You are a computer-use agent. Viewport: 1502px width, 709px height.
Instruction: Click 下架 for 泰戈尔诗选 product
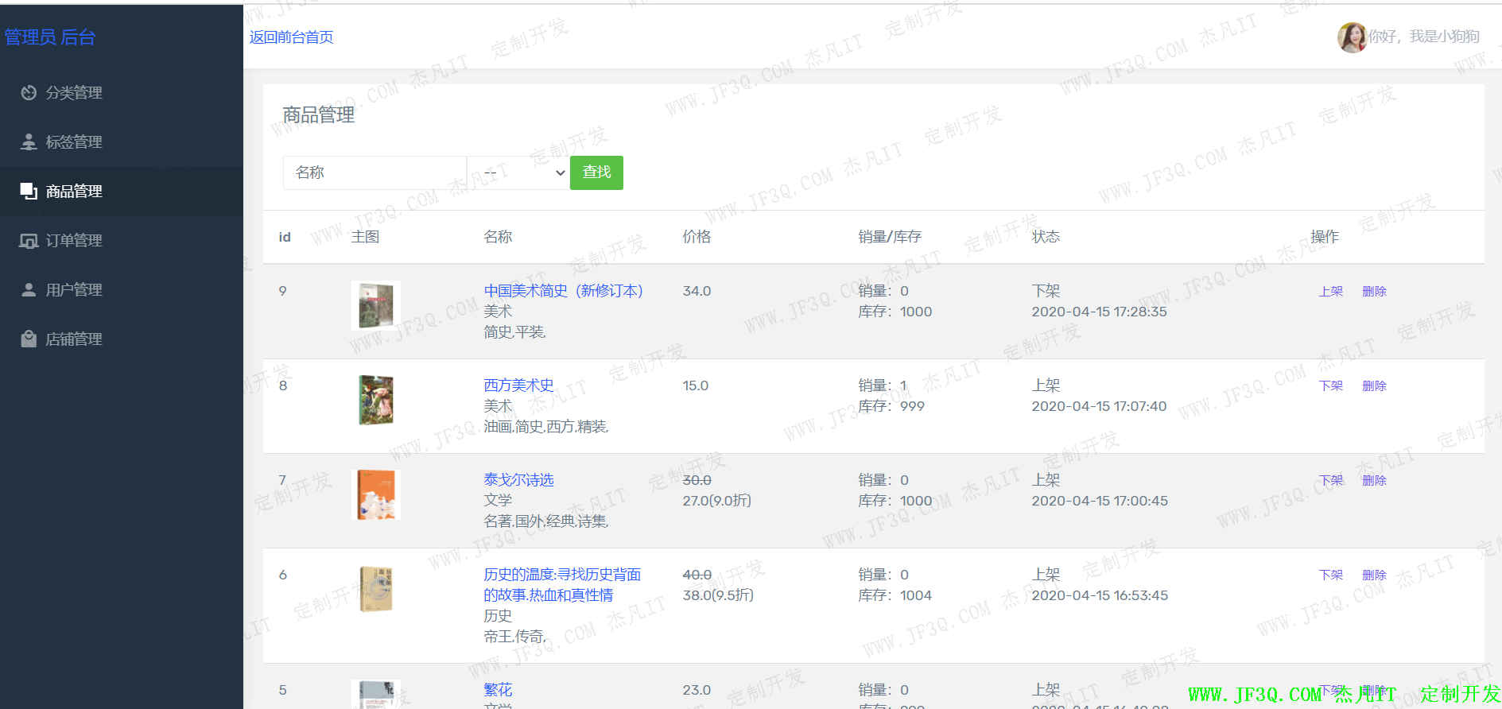pyautogui.click(x=1330, y=481)
